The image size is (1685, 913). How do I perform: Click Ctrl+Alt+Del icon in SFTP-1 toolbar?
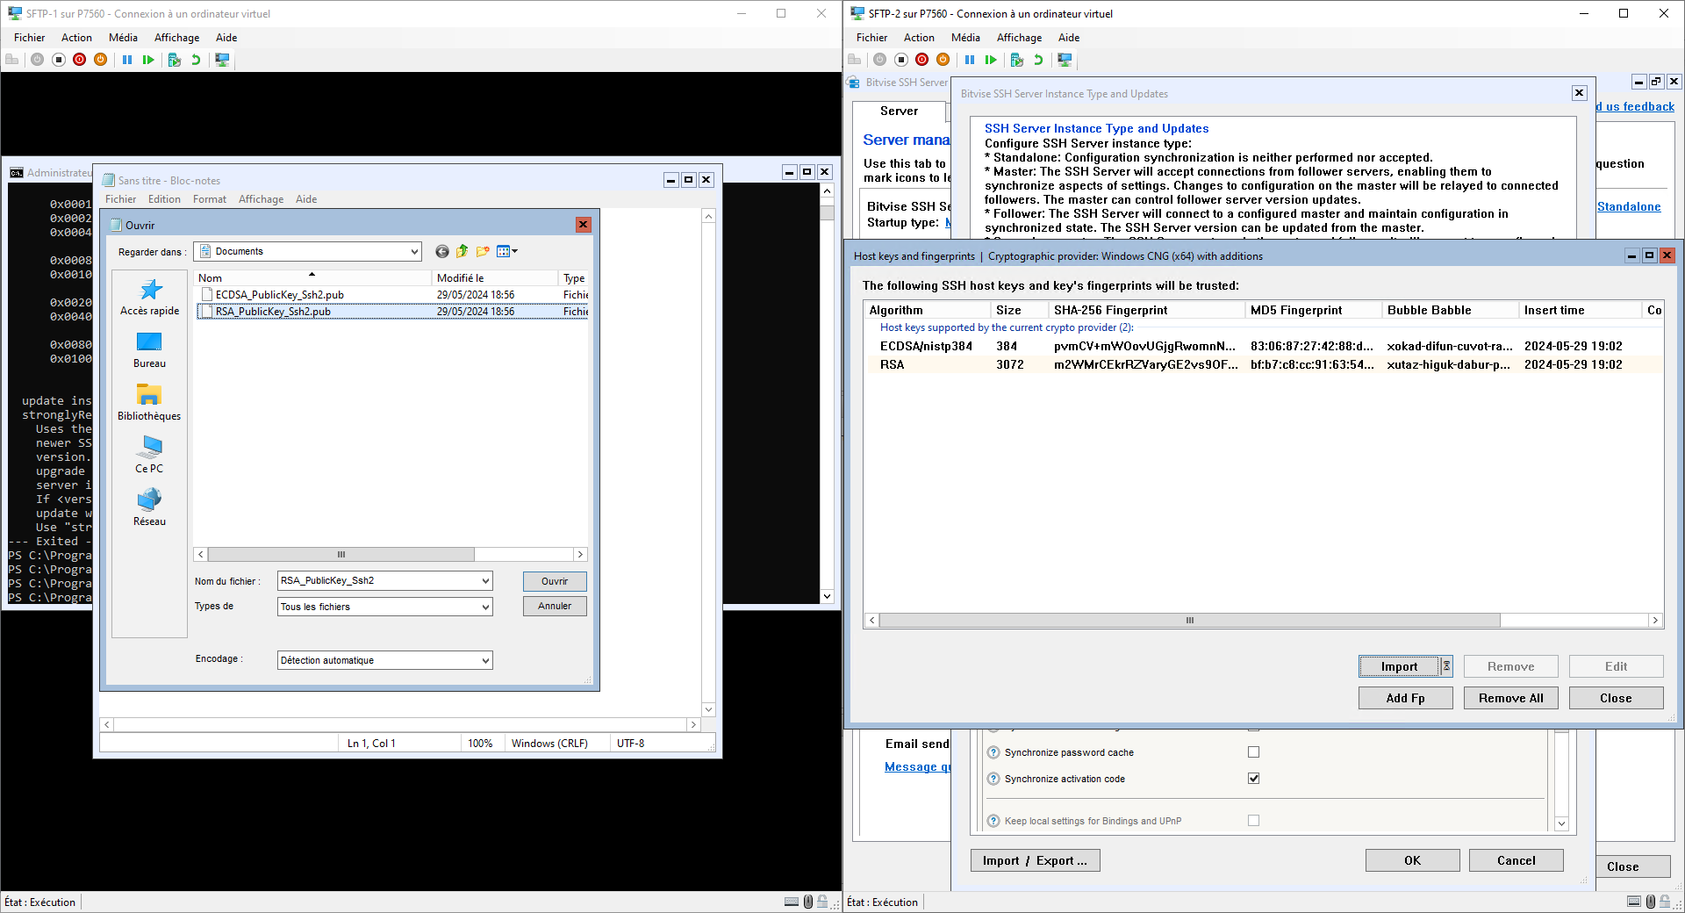(x=12, y=60)
